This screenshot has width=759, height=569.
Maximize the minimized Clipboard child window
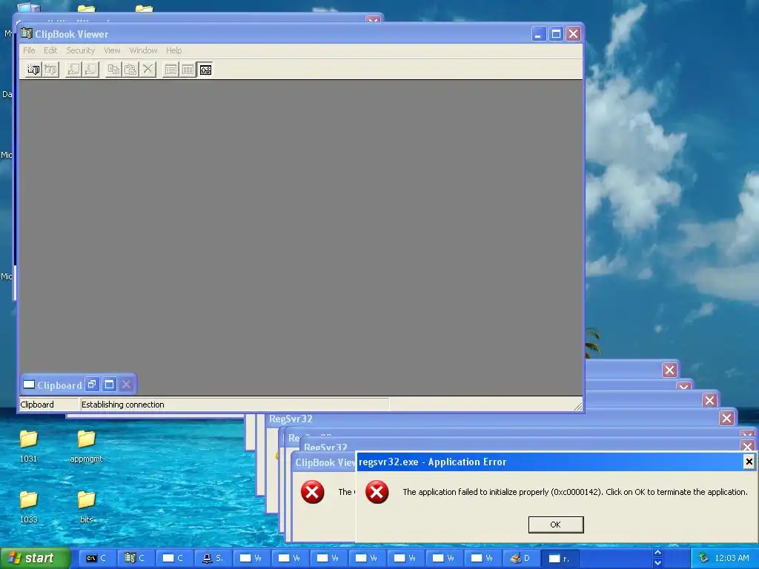click(x=110, y=385)
